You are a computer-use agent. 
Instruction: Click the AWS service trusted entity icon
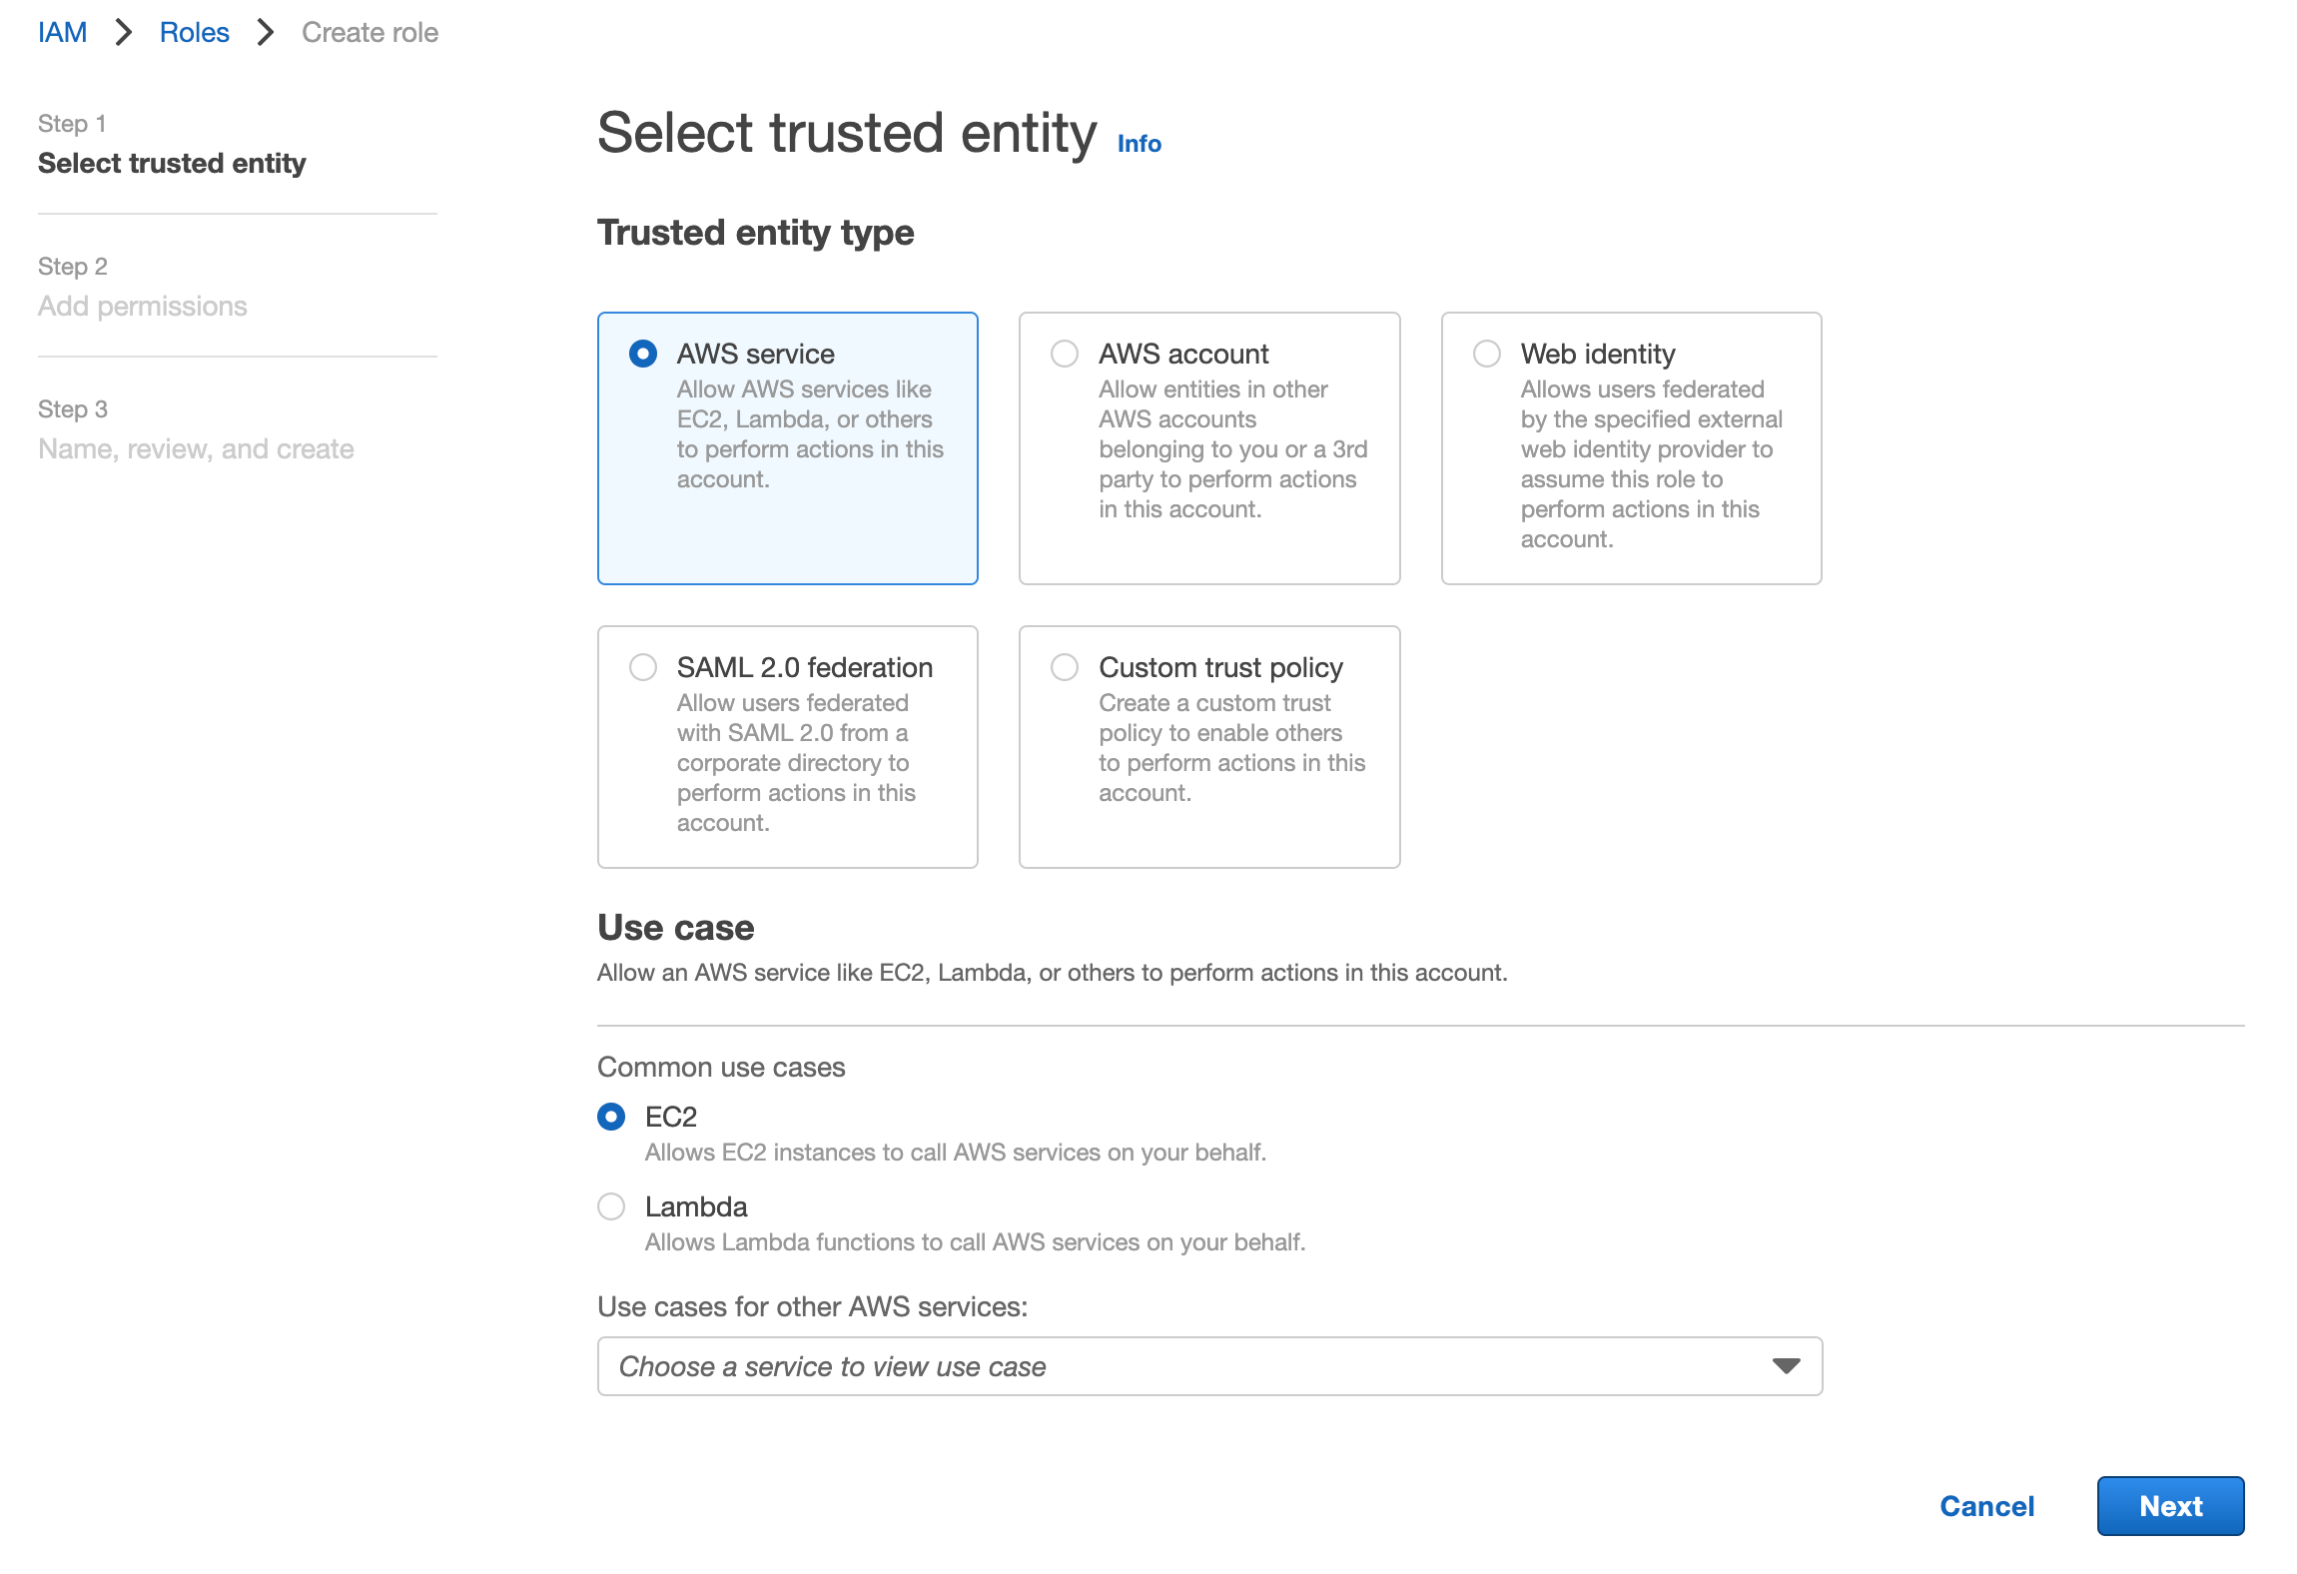[642, 351]
